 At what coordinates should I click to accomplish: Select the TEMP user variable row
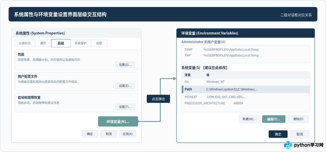(x=246, y=50)
